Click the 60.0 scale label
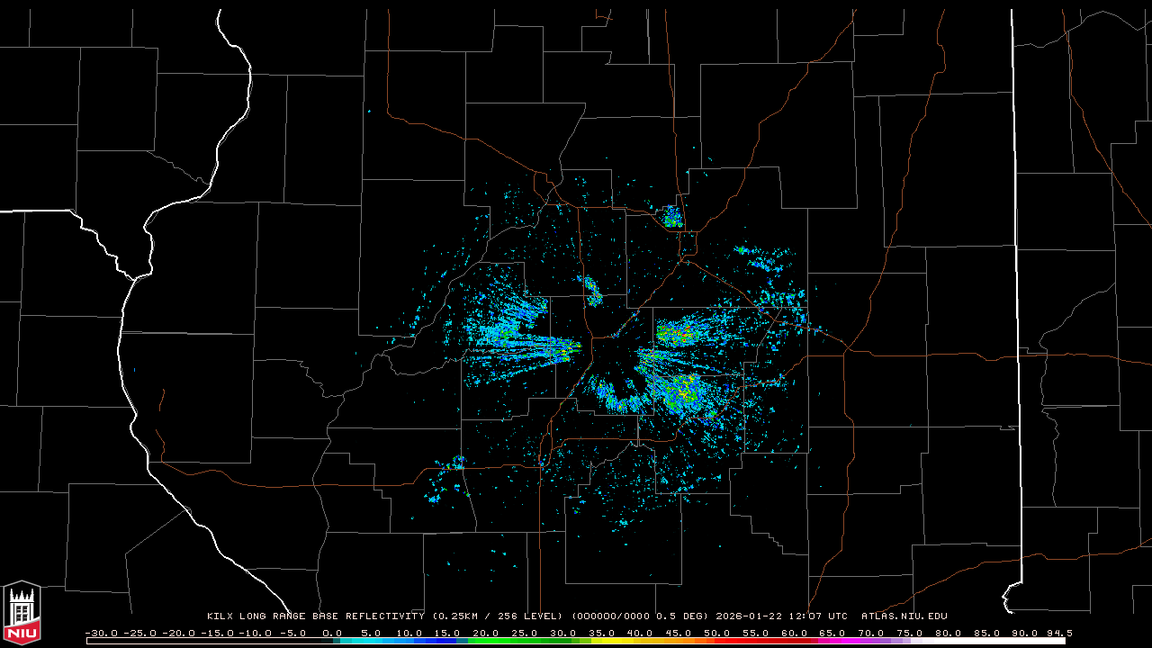This screenshot has width=1152, height=648. tap(794, 634)
